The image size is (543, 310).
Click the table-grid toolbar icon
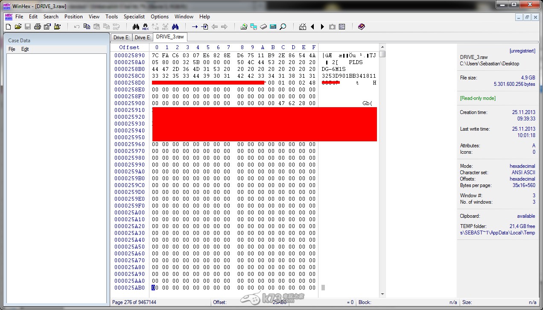[342, 26]
